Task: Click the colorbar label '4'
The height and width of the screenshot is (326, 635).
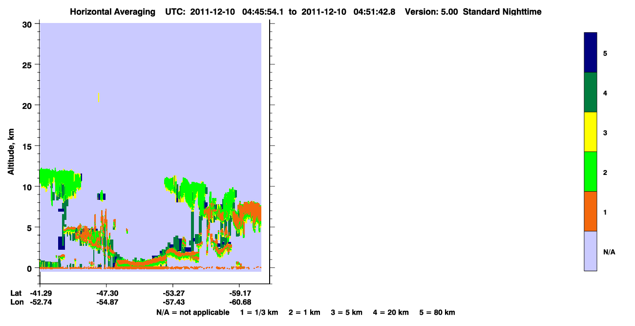Action: coord(605,92)
